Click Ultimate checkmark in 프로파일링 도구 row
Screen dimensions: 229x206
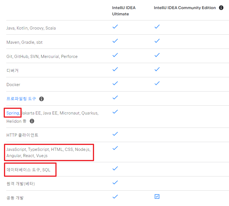click(x=115, y=97)
